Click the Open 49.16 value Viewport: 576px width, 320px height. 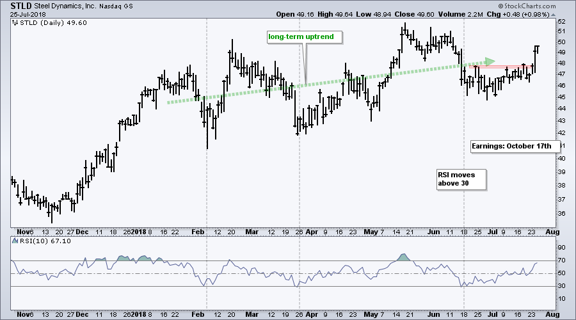(x=294, y=14)
